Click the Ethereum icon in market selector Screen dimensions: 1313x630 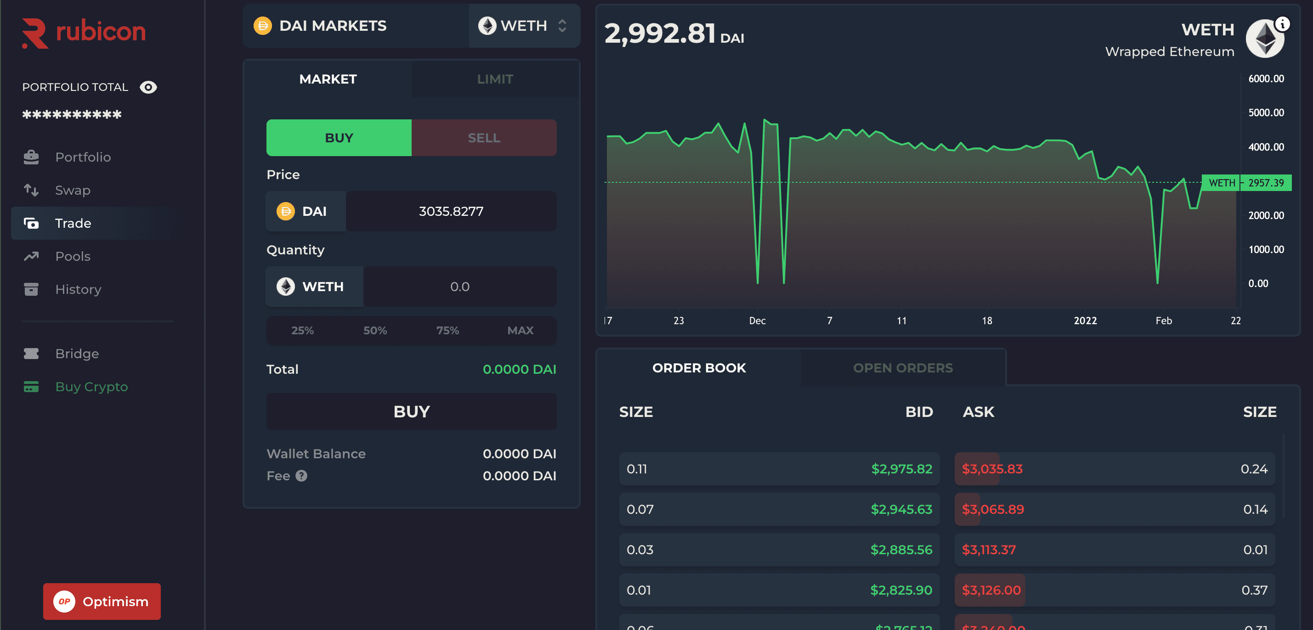487,25
